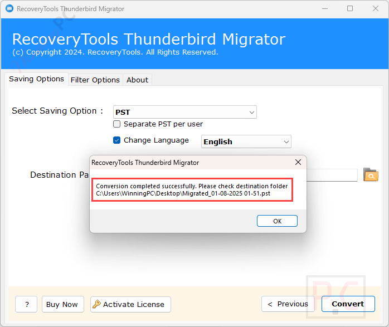Open the About tab
The image size is (389, 327).
click(137, 80)
